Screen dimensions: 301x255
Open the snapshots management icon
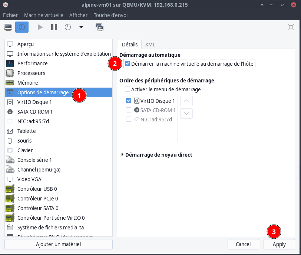(99, 27)
